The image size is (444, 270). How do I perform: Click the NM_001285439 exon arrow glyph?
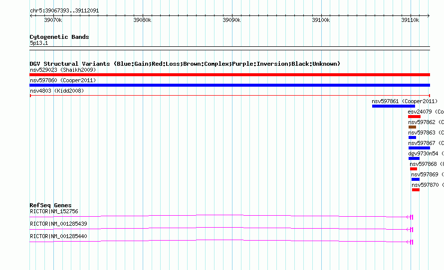(x=410, y=230)
